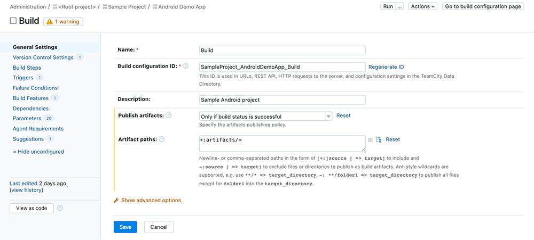The height and width of the screenshot is (240, 534).
Task: Click the warning triangle icon in header
Action: [x=50, y=22]
